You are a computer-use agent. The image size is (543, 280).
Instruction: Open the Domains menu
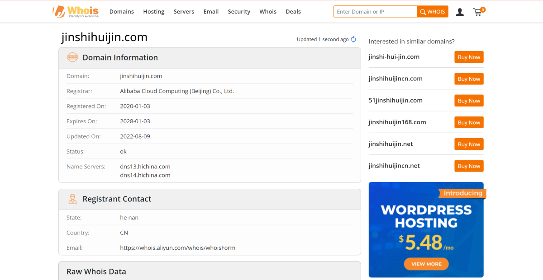point(121,11)
